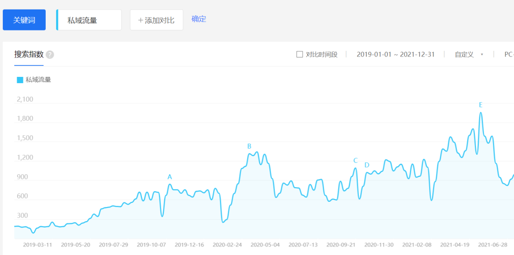Enable the 对比时间段 checkbox
Screen dimensions: 514x255
click(299, 54)
